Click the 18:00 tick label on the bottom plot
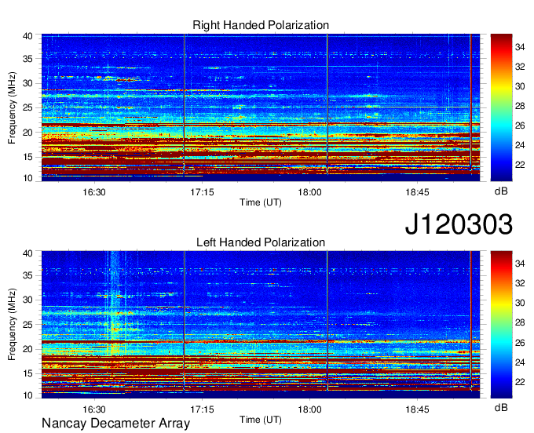534x433 pixels. click(309, 409)
